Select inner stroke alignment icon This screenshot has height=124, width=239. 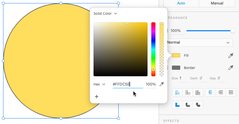coord(177,92)
